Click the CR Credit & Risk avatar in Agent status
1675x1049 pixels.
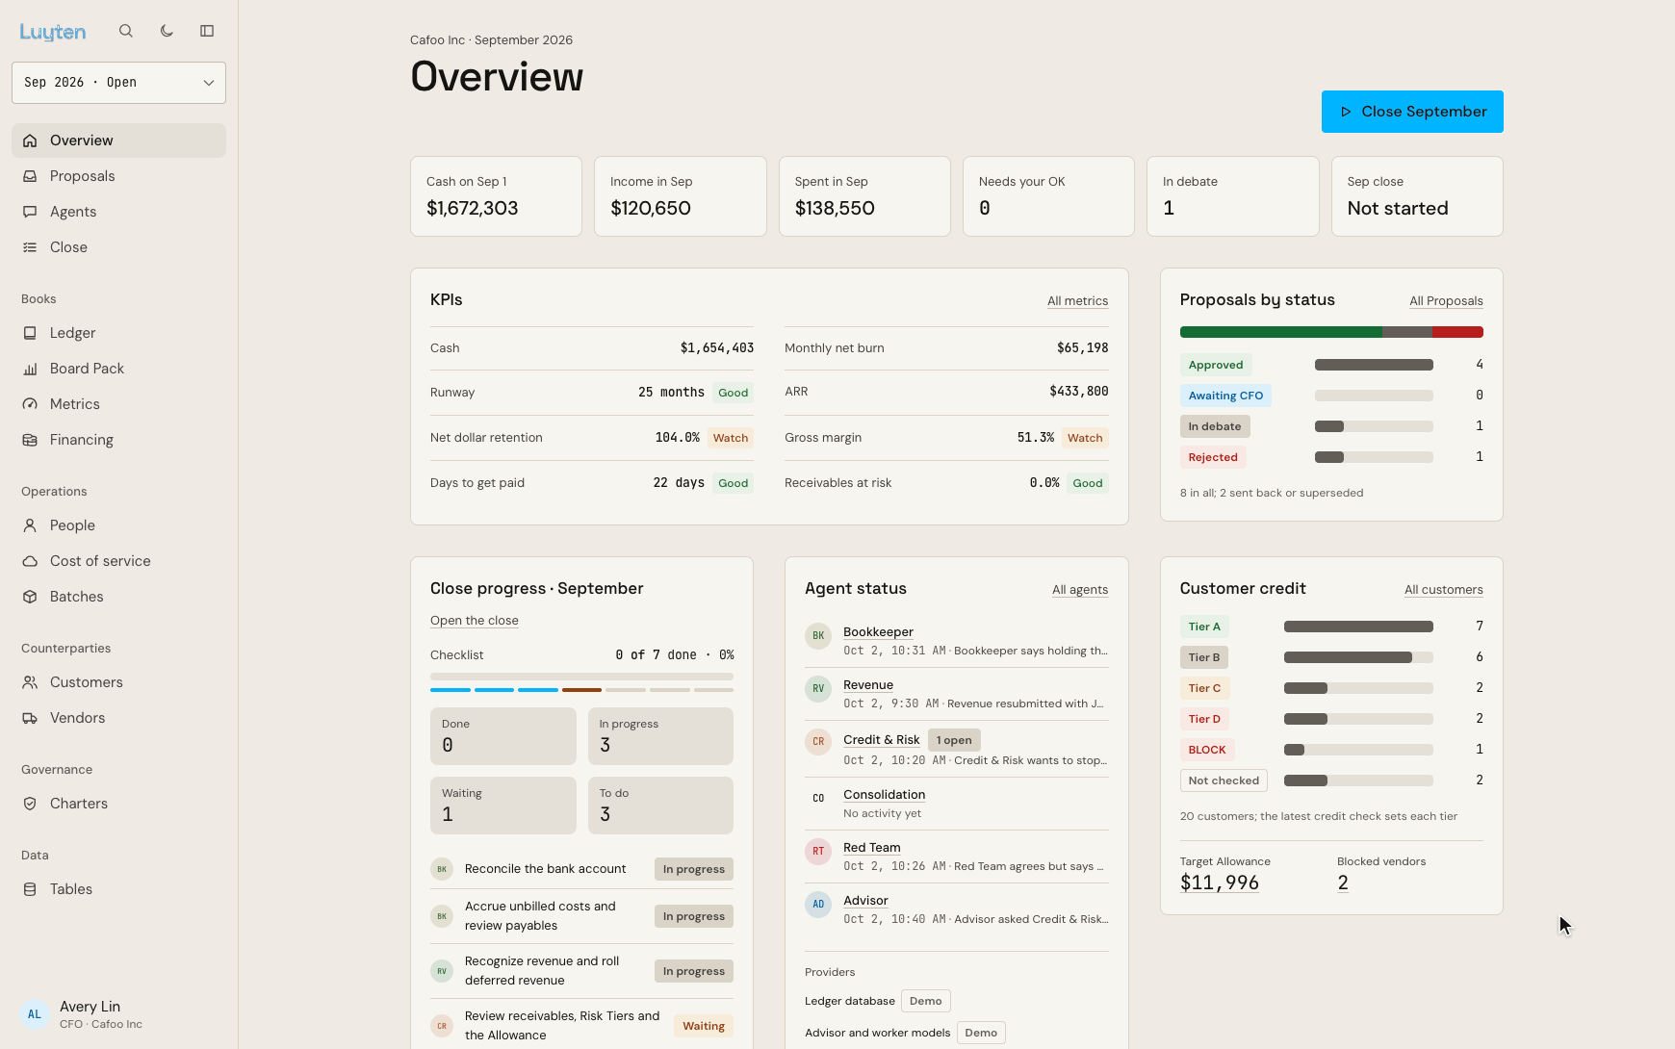(x=818, y=742)
